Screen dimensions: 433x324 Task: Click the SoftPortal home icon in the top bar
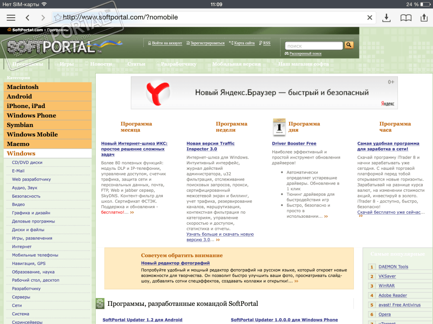[x=9, y=30]
